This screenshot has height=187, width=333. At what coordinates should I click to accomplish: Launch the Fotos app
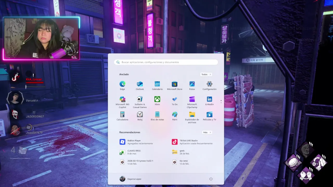(192, 86)
